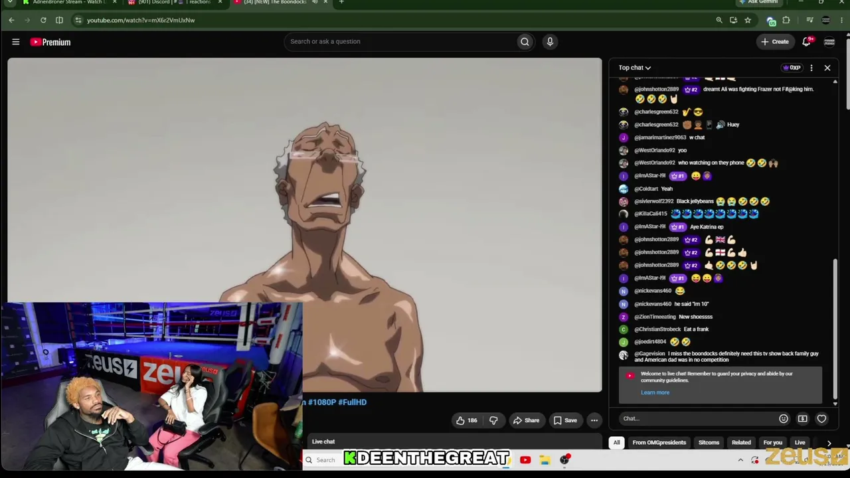This screenshot has height=478, width=850.
Task: Select the For you filter chip
Action: tap(773, 443)
